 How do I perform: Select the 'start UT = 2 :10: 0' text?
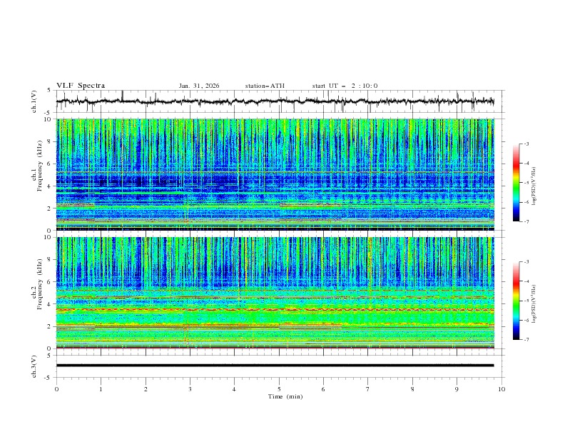345,86
